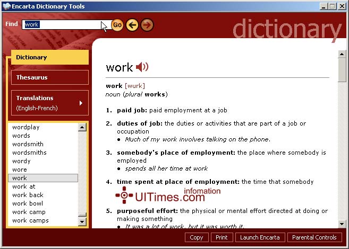
Task: Go forward with the right arrow button
Action: click(x=147, y=25)
